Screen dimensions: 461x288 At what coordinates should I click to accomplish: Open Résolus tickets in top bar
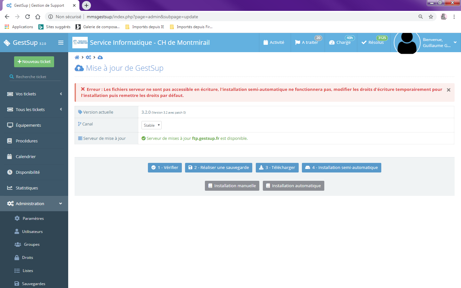pos(373,43)
